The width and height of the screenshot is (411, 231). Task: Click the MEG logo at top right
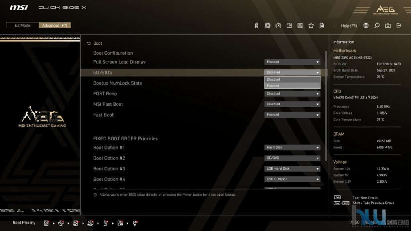point(386,10)
